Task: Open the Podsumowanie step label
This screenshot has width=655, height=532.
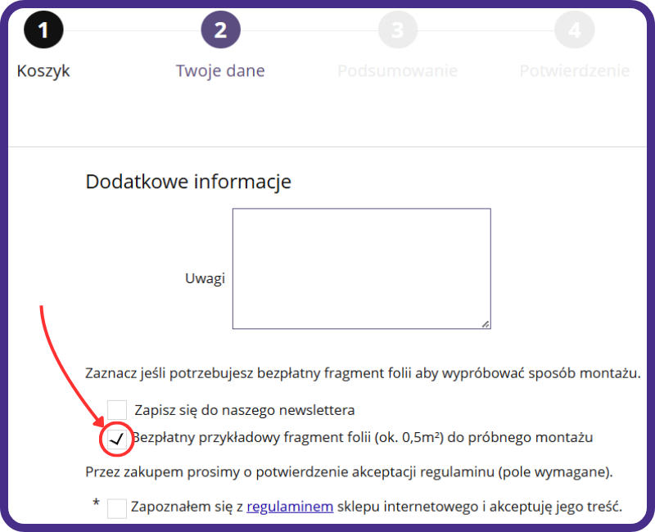Action: click(x=397, y=71)
